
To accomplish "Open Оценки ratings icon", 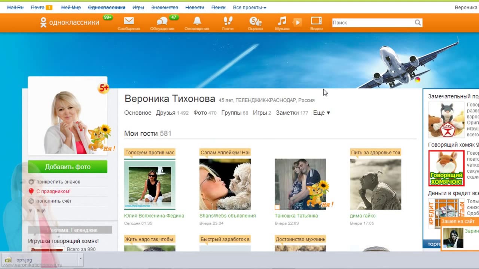I will pyautogui.click(x=255, y=23).
